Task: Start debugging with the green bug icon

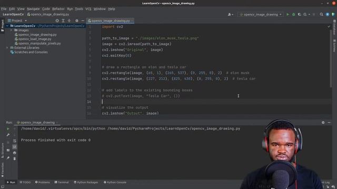Action: [x=294, y=14]
